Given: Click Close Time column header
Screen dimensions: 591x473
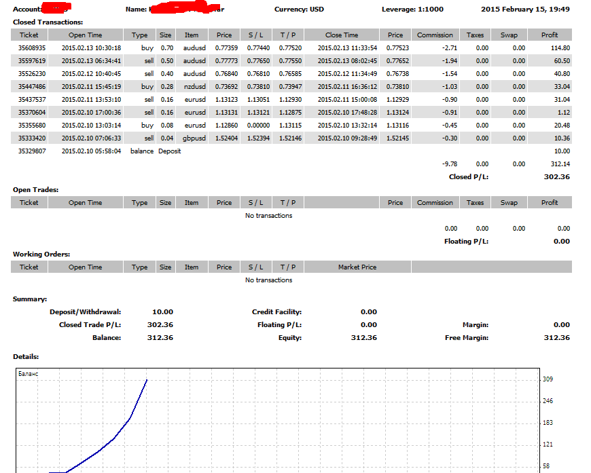Looking at the screenshot, I should [342, 35].
